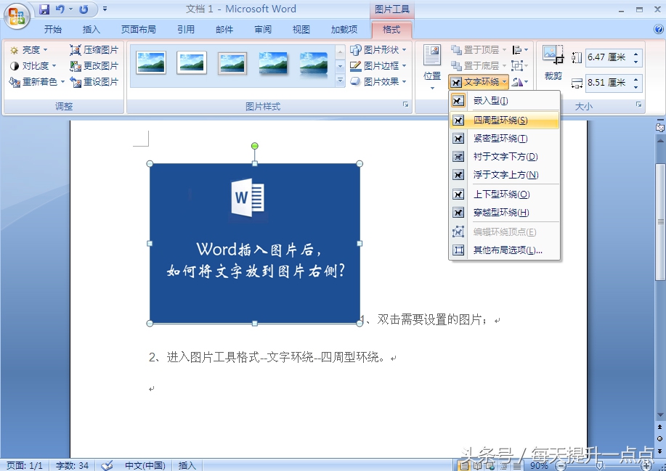Image resolution: width=666 pixels, height=471 pixels.
Task: Select In Line with Text (嵌入型) icon
Action: coord(458,101)
